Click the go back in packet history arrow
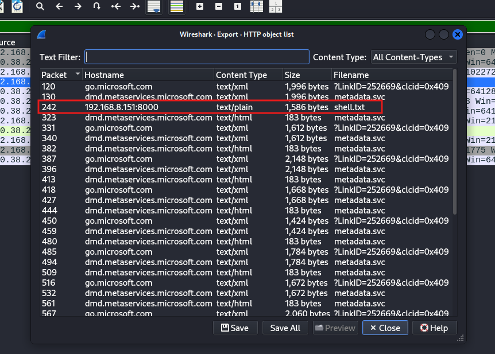 coord(59,7)
